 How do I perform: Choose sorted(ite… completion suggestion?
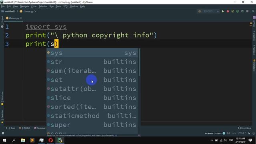[x=92, y=107]
